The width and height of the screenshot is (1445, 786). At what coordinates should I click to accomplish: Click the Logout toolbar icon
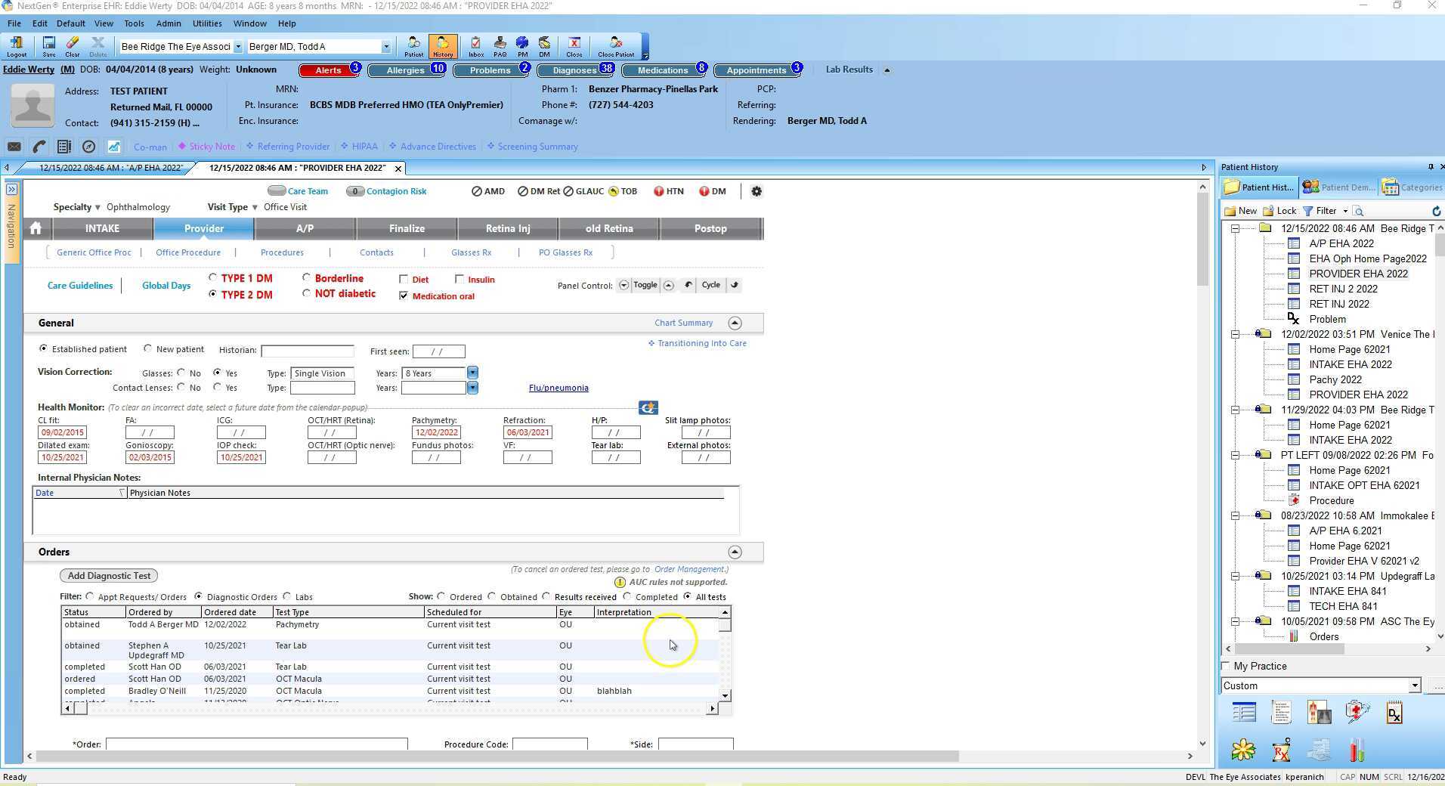[17, 46]
